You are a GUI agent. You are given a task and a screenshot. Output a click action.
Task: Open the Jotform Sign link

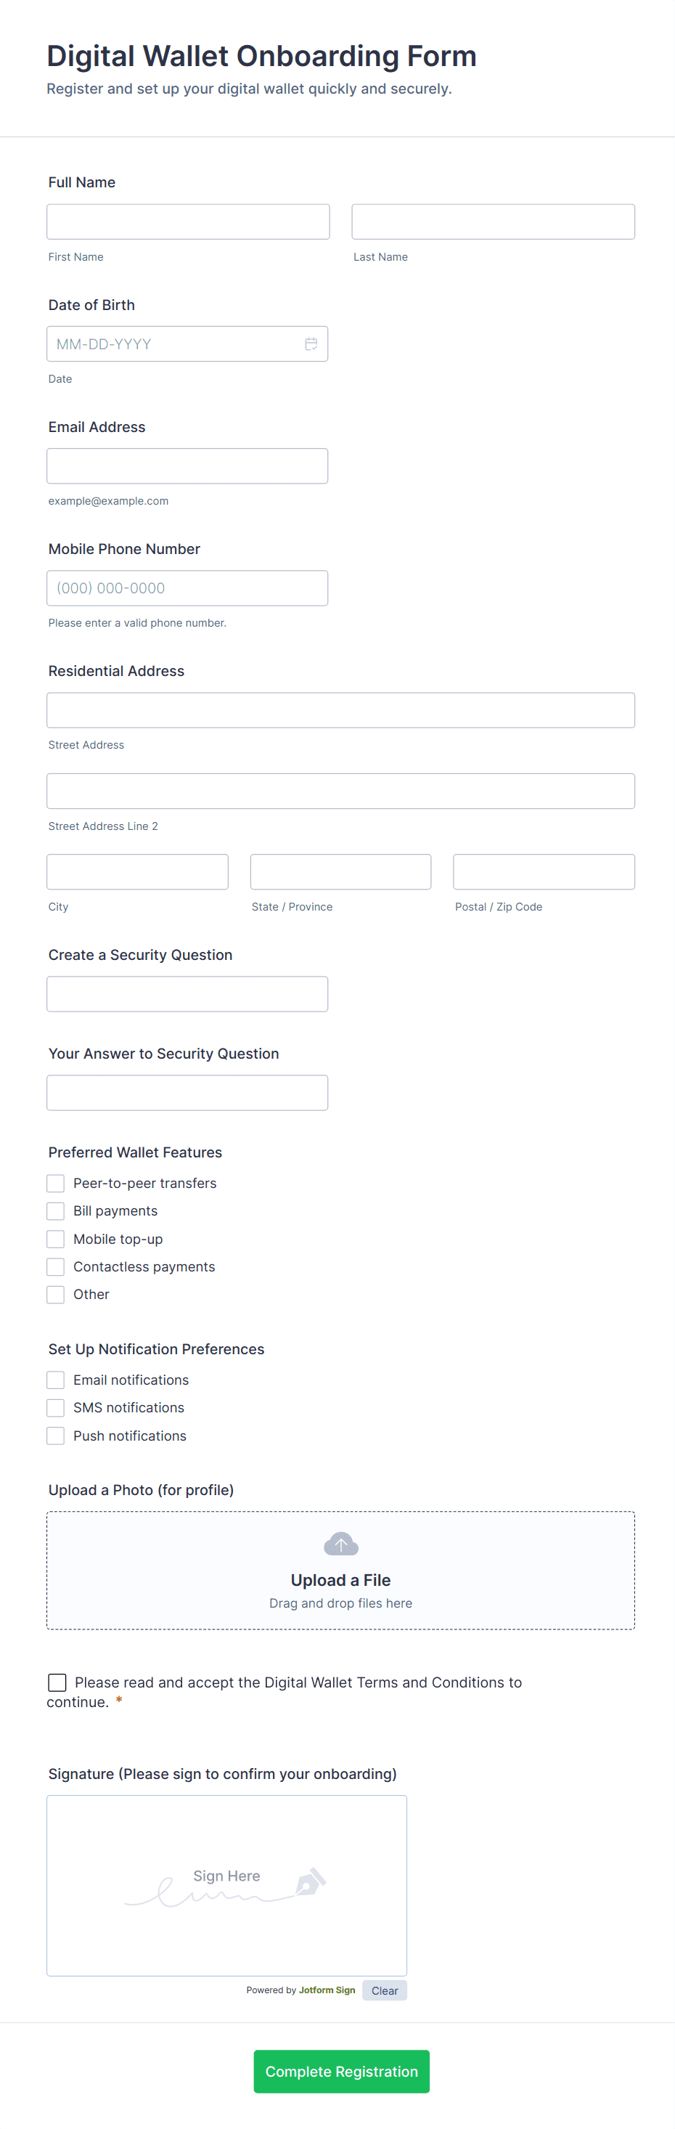tap(327, 1990)
